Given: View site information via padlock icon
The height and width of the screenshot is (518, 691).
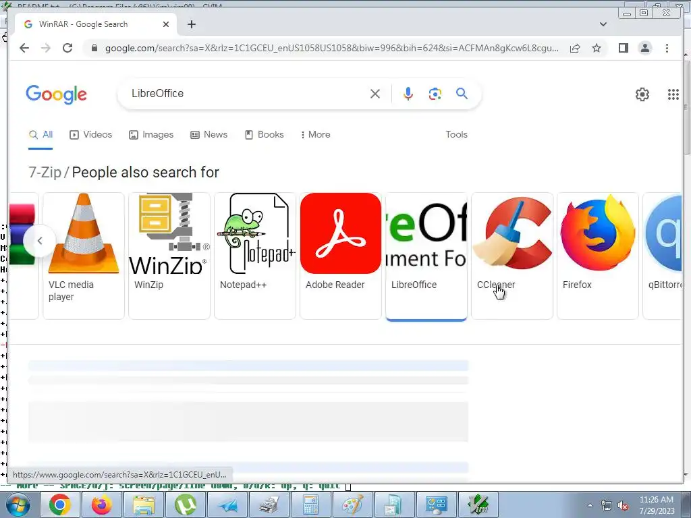Looking at the screenshot, I should (94, 48).
